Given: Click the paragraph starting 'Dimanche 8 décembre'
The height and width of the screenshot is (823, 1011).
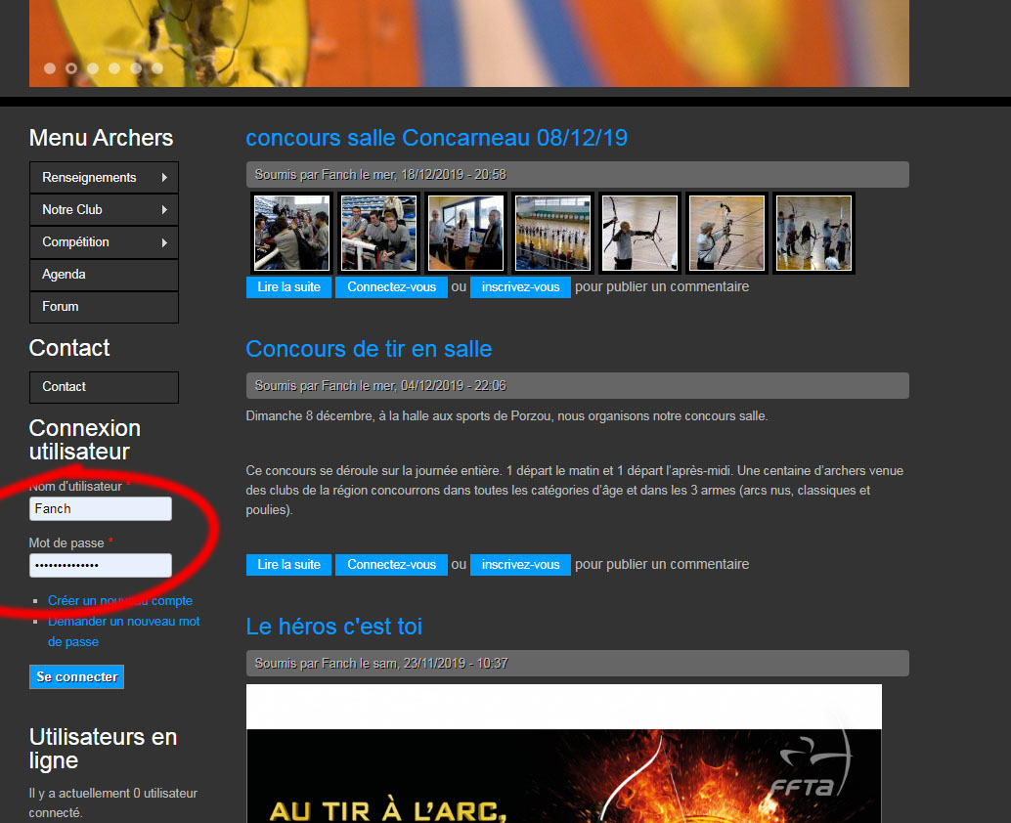Looking at the screenshot, I should pos(506,415).
